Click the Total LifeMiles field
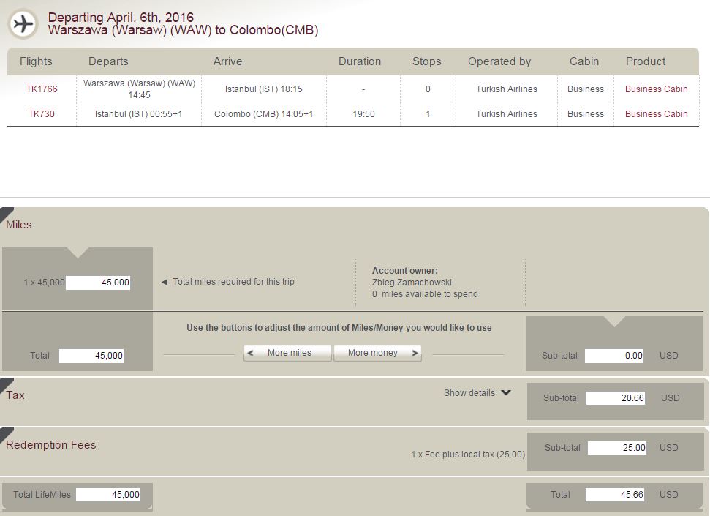This screenshot has width=710, height=516. tap(108, 495)
